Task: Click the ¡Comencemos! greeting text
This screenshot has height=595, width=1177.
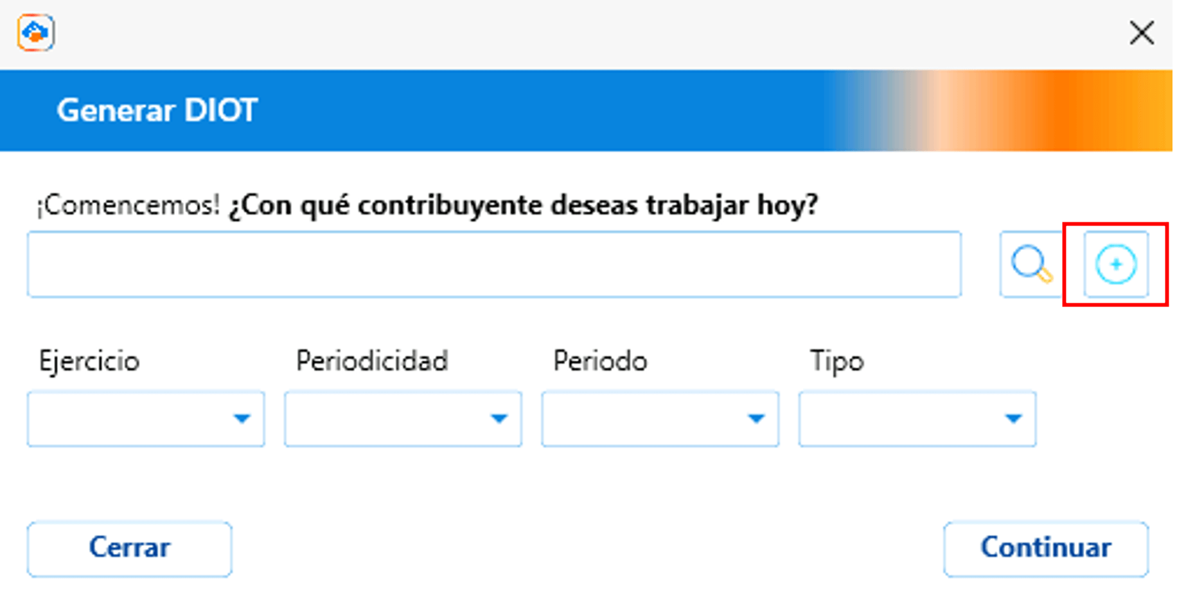Action: point(128,206)
